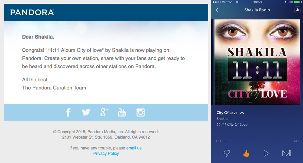Viewport: 303px width, 163px height.
Task: Tap the remaining time -3:01 label
Action: (296, 141)
